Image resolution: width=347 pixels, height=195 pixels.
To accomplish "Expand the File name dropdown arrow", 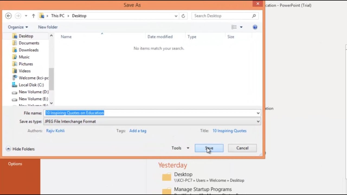I will click(258, 113).
